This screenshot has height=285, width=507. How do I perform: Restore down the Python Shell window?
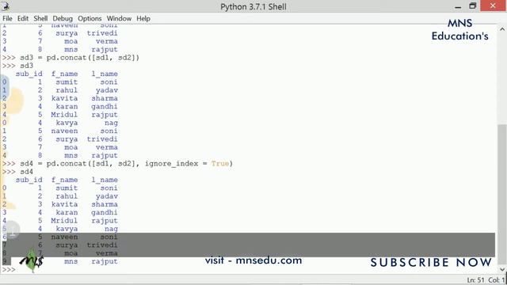pos(473,6)
